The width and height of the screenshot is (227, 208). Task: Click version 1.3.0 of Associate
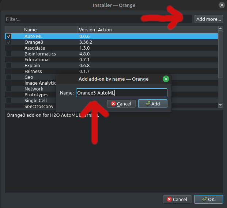(x=84, y=48)
